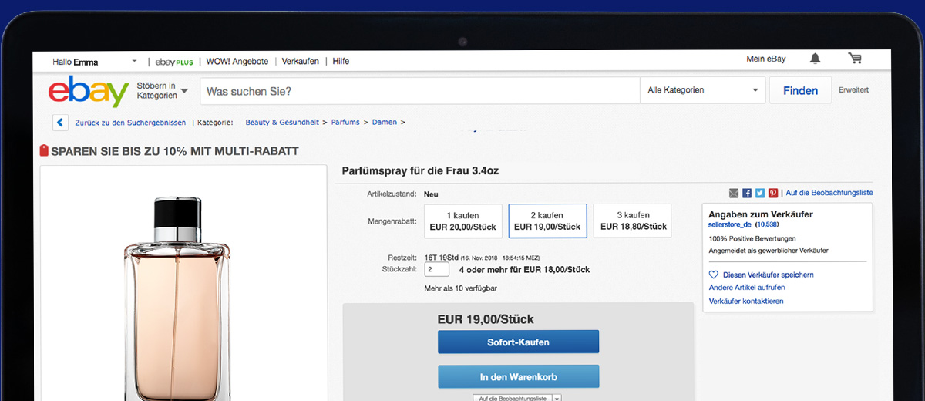Screen dimensions: 925x401
Task: Click Andere Artikel aufrufen
Action: click(x=747, y=288)
